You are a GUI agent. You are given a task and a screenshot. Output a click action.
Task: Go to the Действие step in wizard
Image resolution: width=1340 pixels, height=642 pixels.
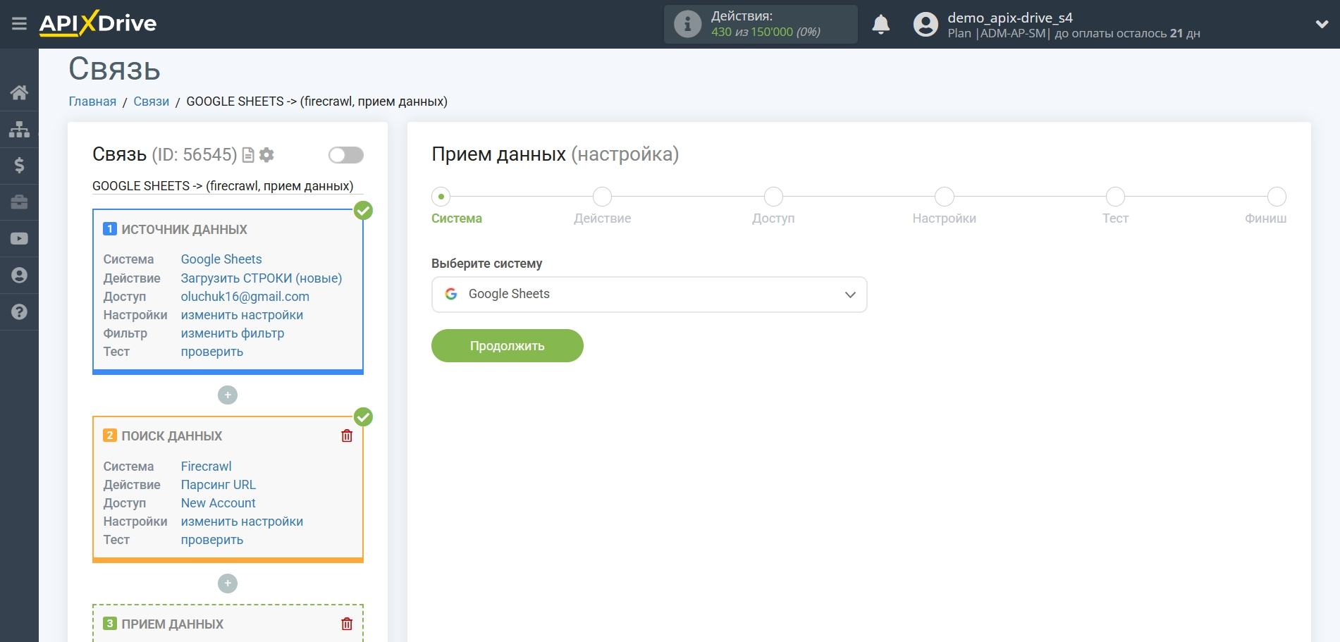point(602,197)
